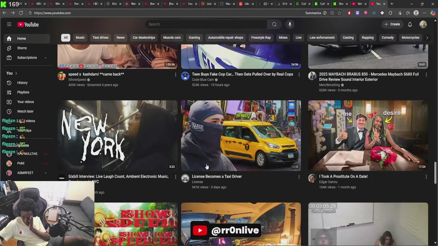Screen dimensions: 438x246
Task: Open the Chad Bennett interrogation thumbnail
Action: [x=368, y=224]
